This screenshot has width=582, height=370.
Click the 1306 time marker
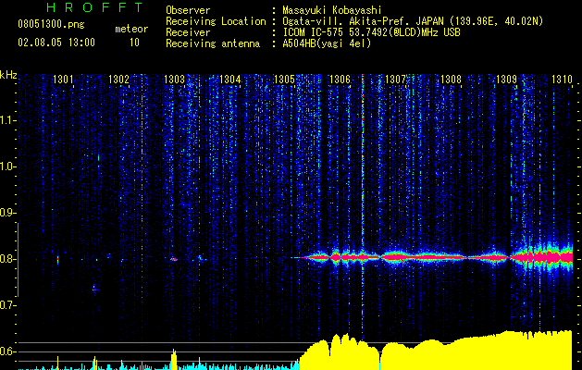click(340, 80)
